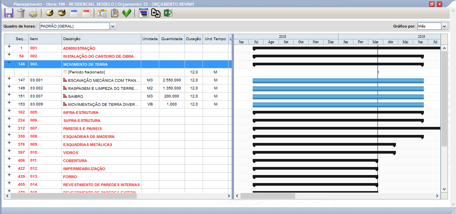Click the blue Gantt bar for 03.001 ESCAVAÇÃO MECÂNICA
This screenshot has width=456, height=214.
338,81
